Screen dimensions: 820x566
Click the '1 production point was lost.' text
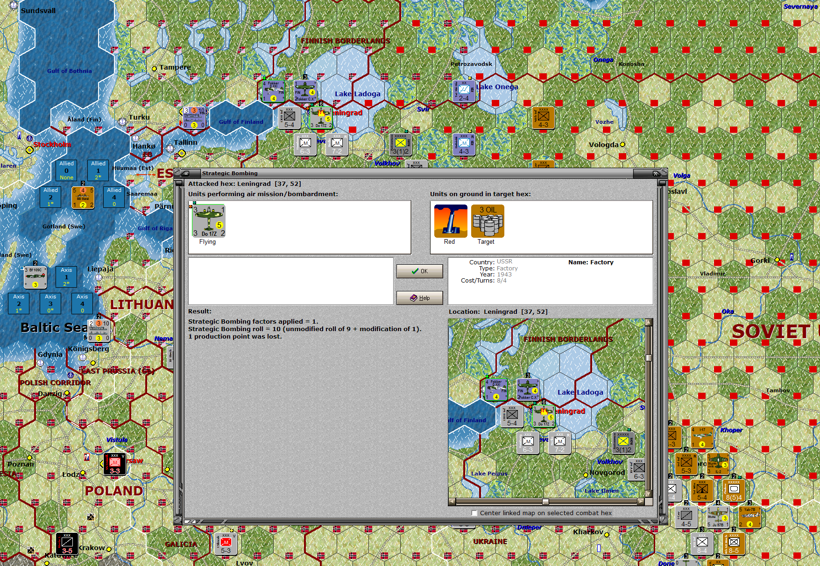click(235, 336)
